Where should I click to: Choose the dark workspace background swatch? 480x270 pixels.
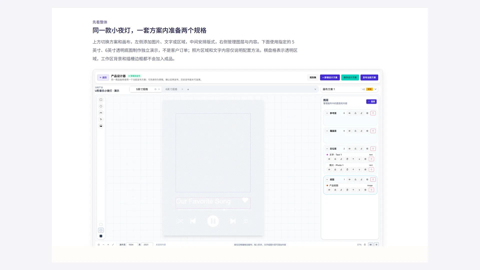[101, 236]
